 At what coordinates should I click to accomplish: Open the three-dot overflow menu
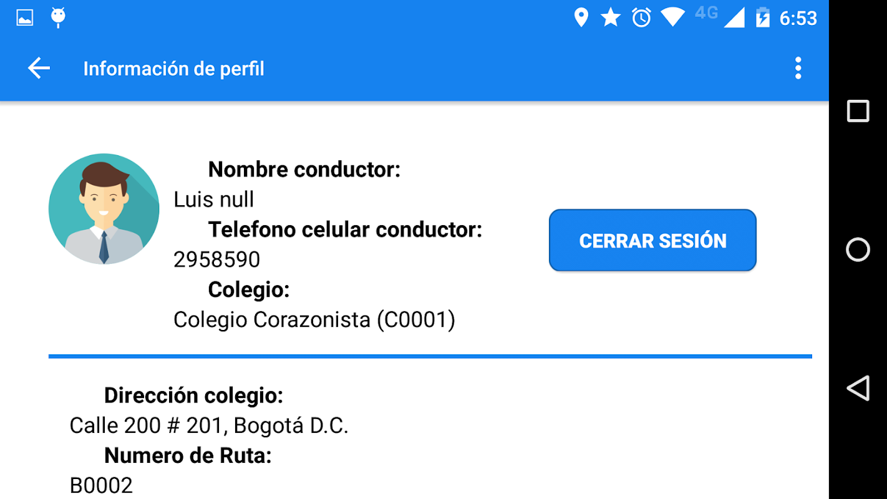coord(798,68)
